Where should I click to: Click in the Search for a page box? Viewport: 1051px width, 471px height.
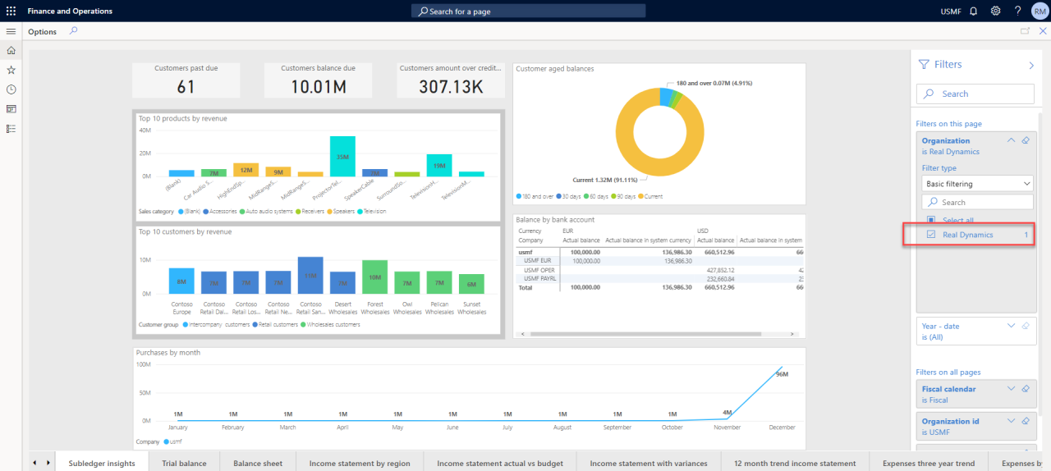(529, 11)
